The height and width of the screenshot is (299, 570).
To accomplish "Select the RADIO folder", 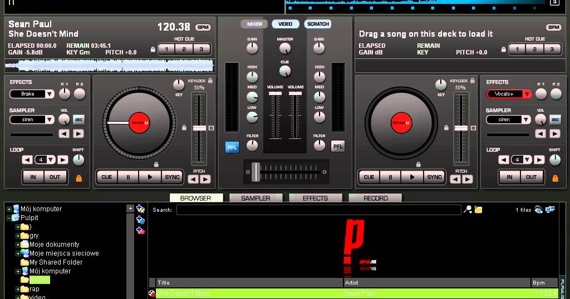I will coord(40,280).
